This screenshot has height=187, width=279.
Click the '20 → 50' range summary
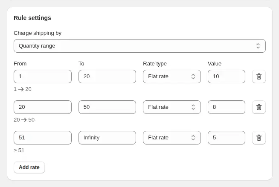pyautogui.click(x=24, y=120)
